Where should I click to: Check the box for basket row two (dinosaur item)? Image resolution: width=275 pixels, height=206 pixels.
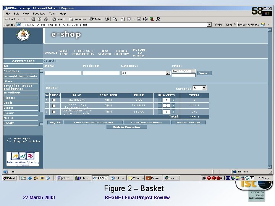54,106
